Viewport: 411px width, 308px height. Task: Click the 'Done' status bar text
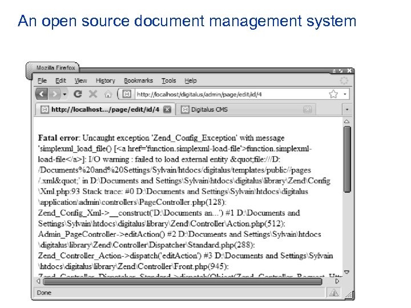[44, 293]
